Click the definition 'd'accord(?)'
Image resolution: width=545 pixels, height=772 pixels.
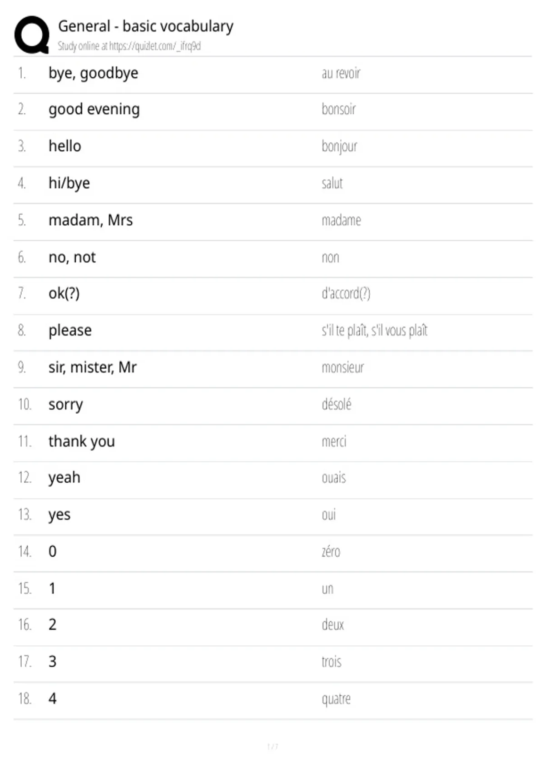346,294
